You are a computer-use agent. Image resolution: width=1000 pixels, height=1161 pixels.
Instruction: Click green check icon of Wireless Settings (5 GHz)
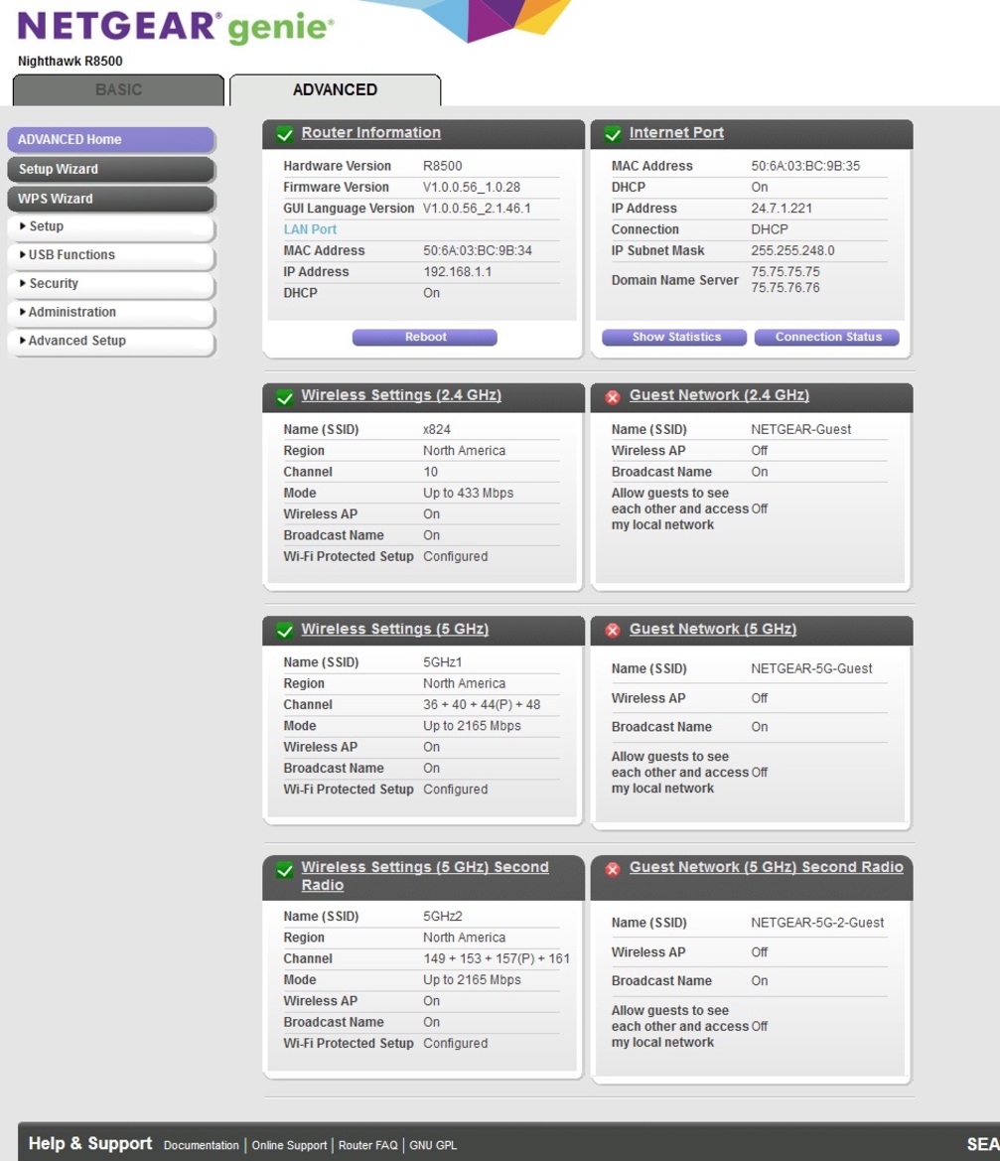284,630
